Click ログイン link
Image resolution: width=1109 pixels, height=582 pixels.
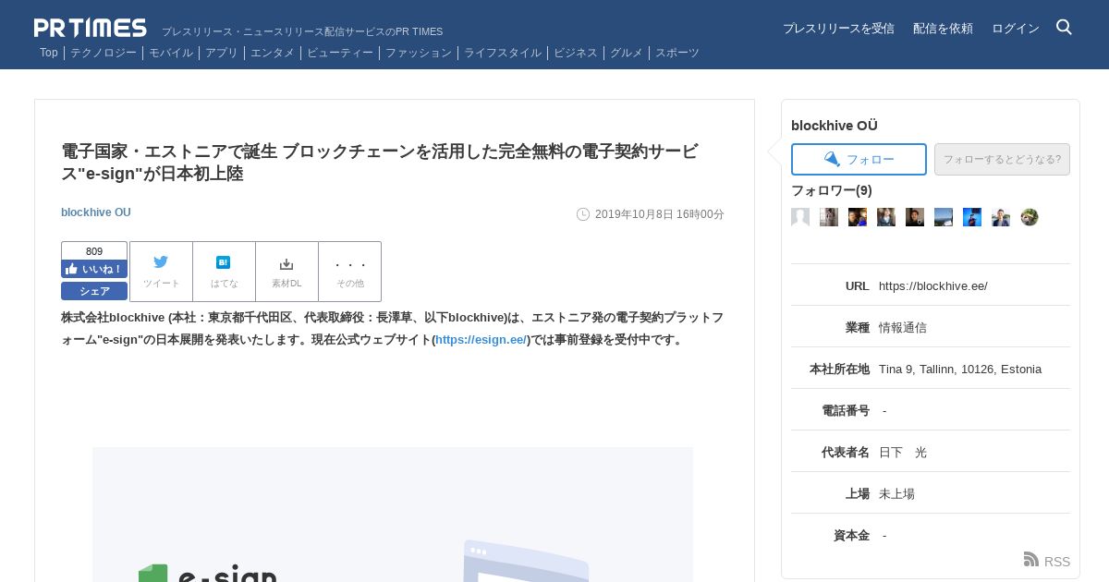click(x=1016, y=29)
